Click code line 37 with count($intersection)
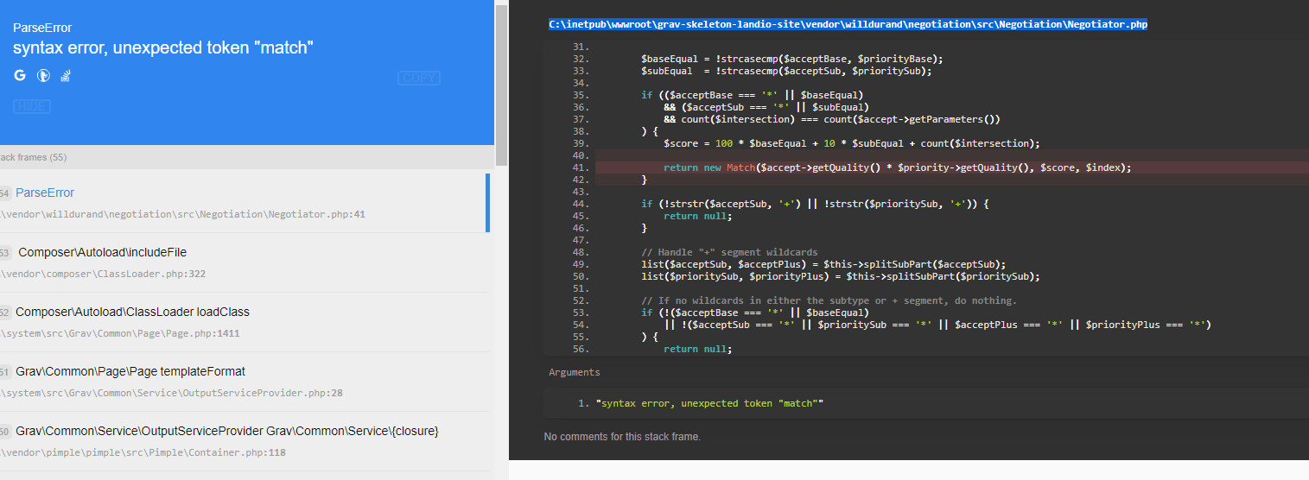The width and height of the screenshot is (1309, 480). [x=832, y=119]
